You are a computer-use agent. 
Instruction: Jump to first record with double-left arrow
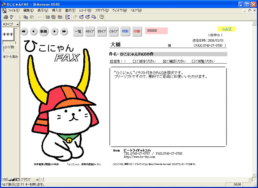(x=24, y=31)
